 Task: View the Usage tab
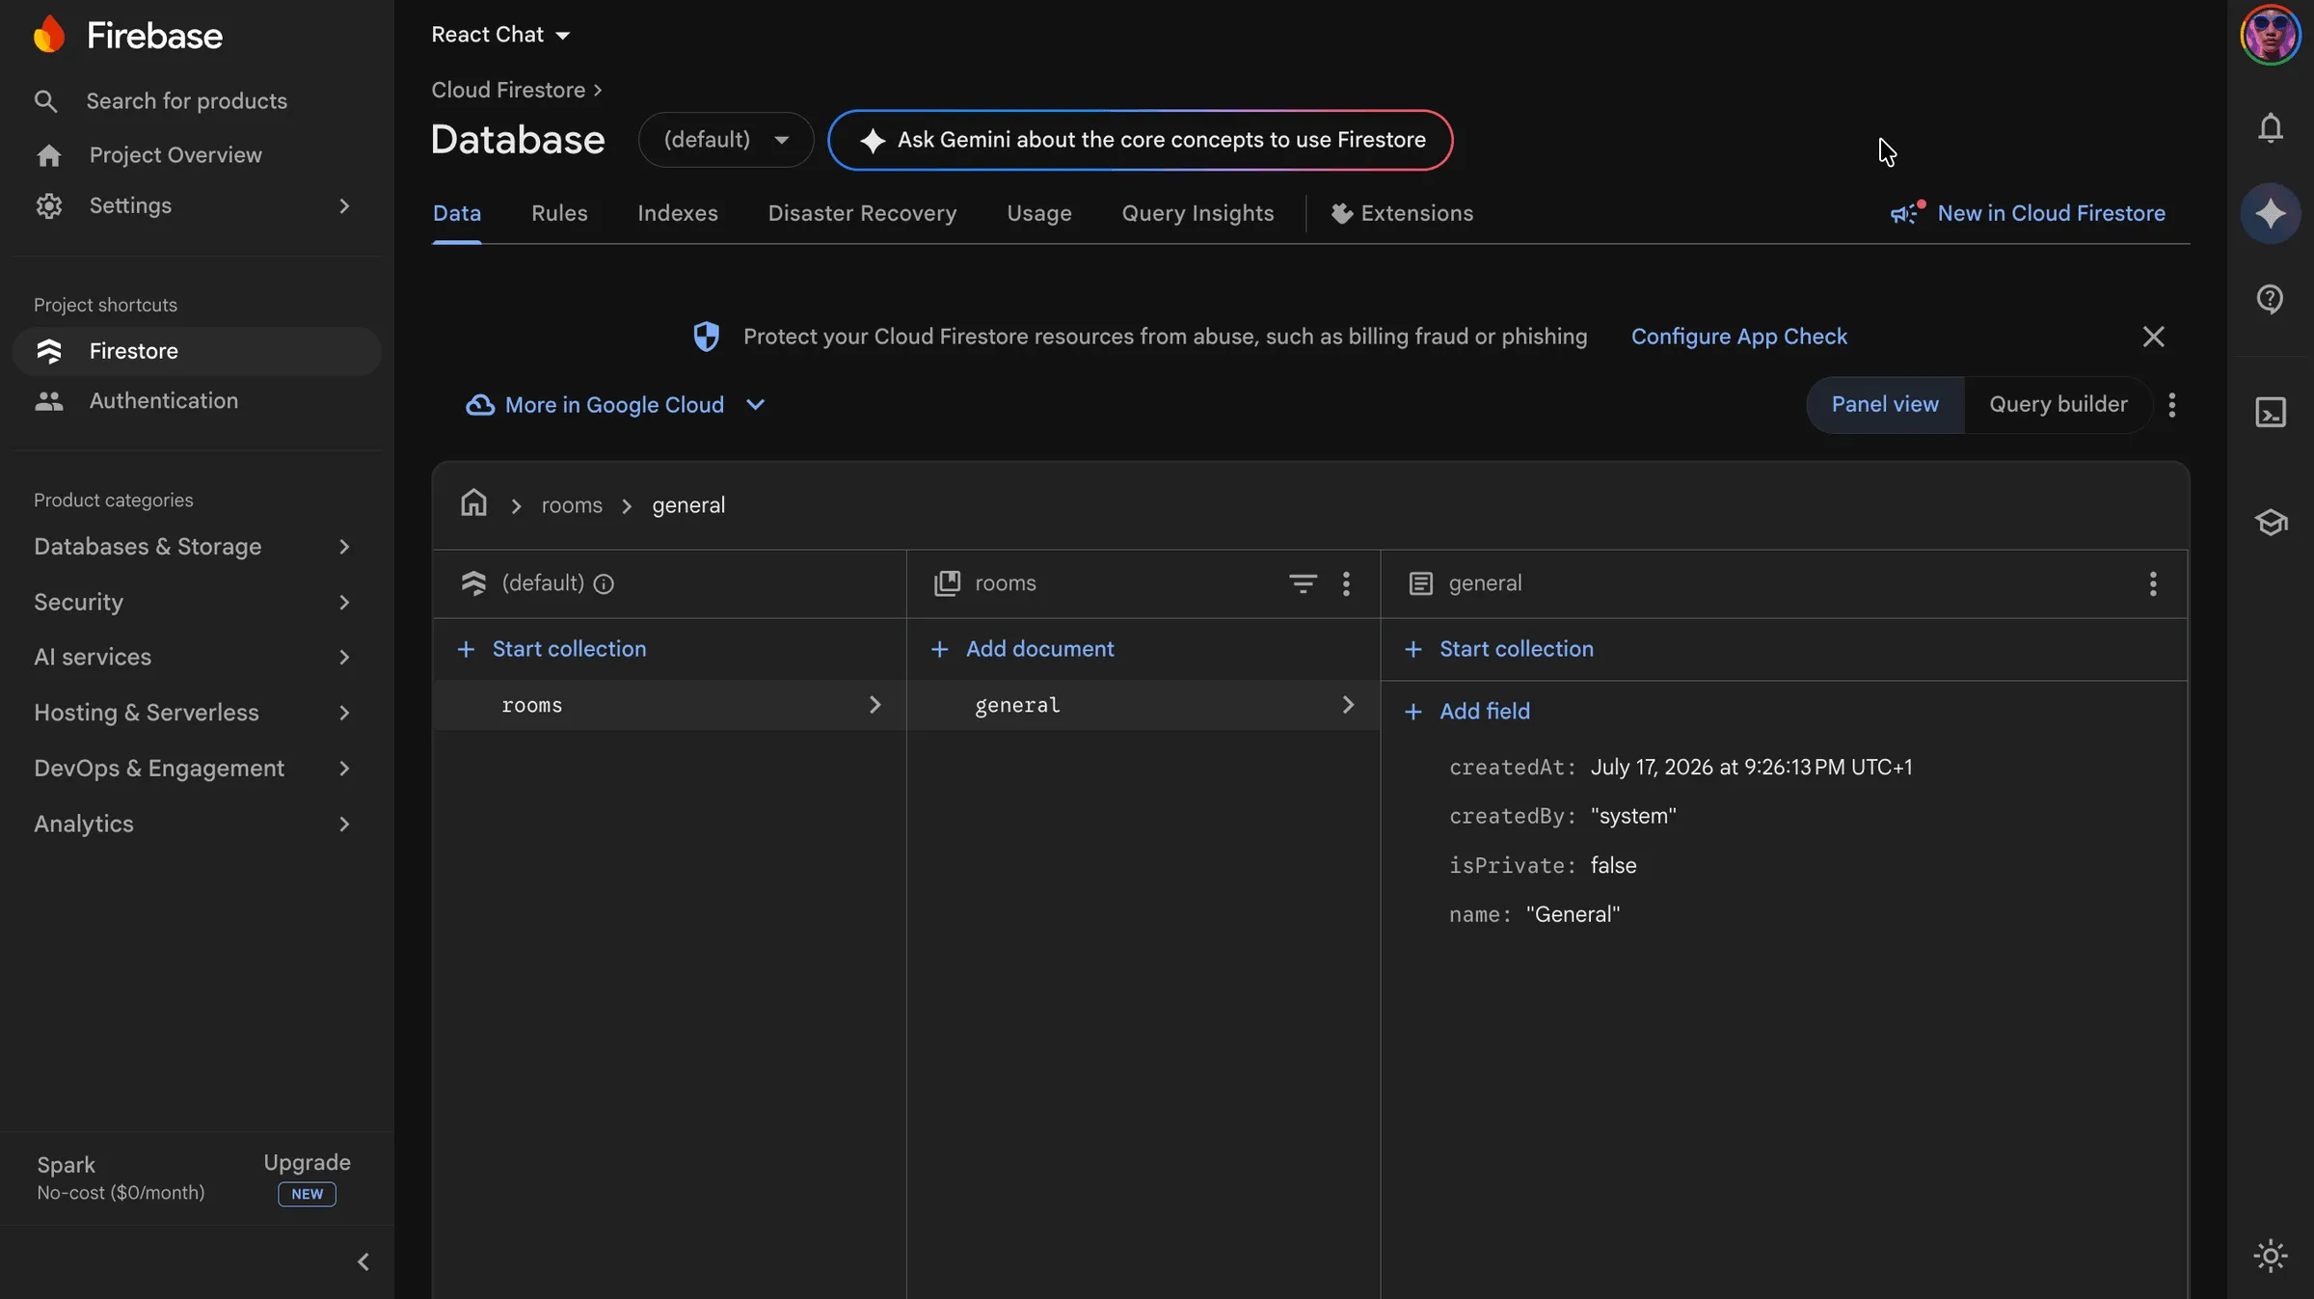point(1039,213)
